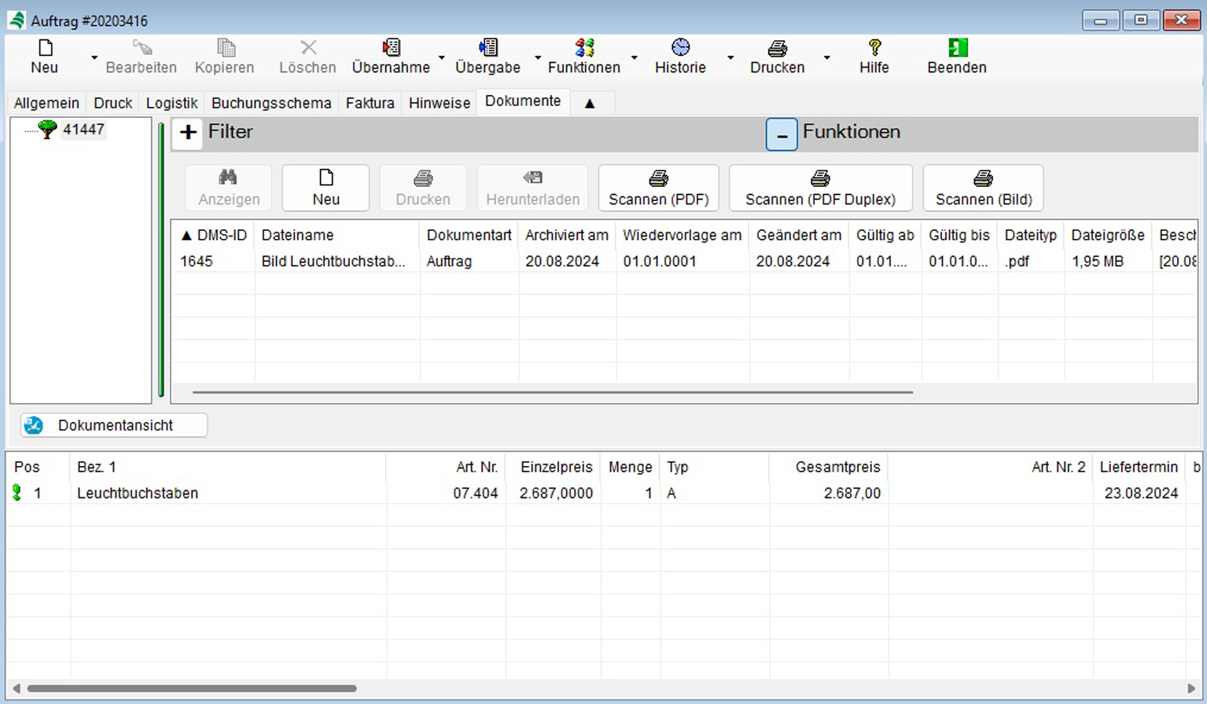Switch to the Logistik tab
Image resolution: width=1207 pixels, height=704 pixels.
172,103
